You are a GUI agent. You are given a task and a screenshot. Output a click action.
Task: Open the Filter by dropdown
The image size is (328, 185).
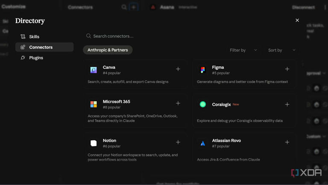[243, 50]
